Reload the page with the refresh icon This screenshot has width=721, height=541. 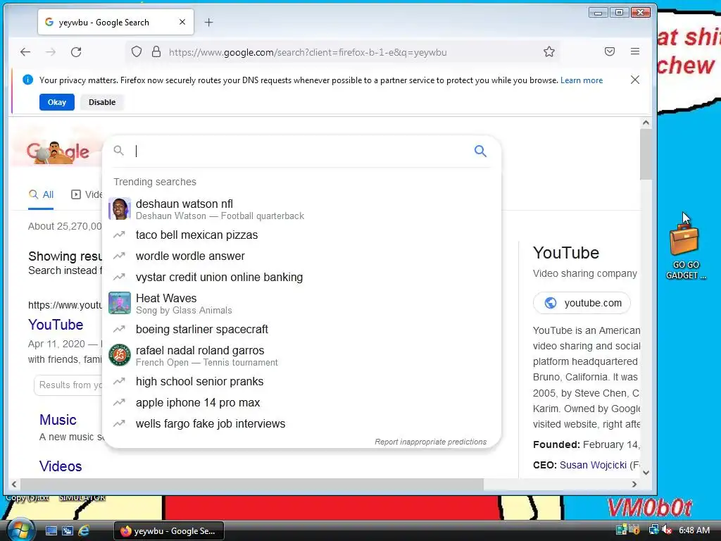point(76,52)
